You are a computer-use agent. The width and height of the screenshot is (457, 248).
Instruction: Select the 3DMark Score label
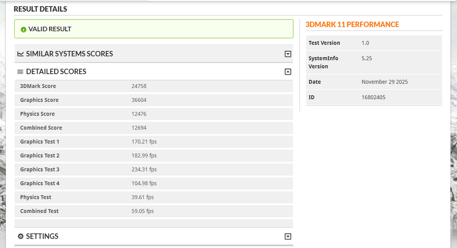click(x=38, y=86)
